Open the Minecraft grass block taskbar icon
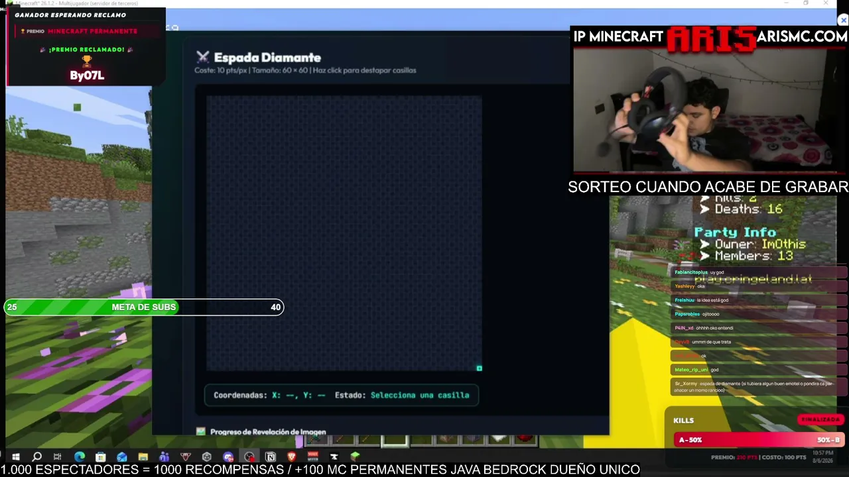This screenshot has width=849, height=477. pyautogui.click(x=356, y=456)
